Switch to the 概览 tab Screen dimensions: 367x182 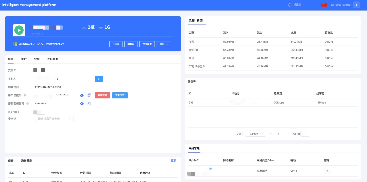tap(11, 59)
